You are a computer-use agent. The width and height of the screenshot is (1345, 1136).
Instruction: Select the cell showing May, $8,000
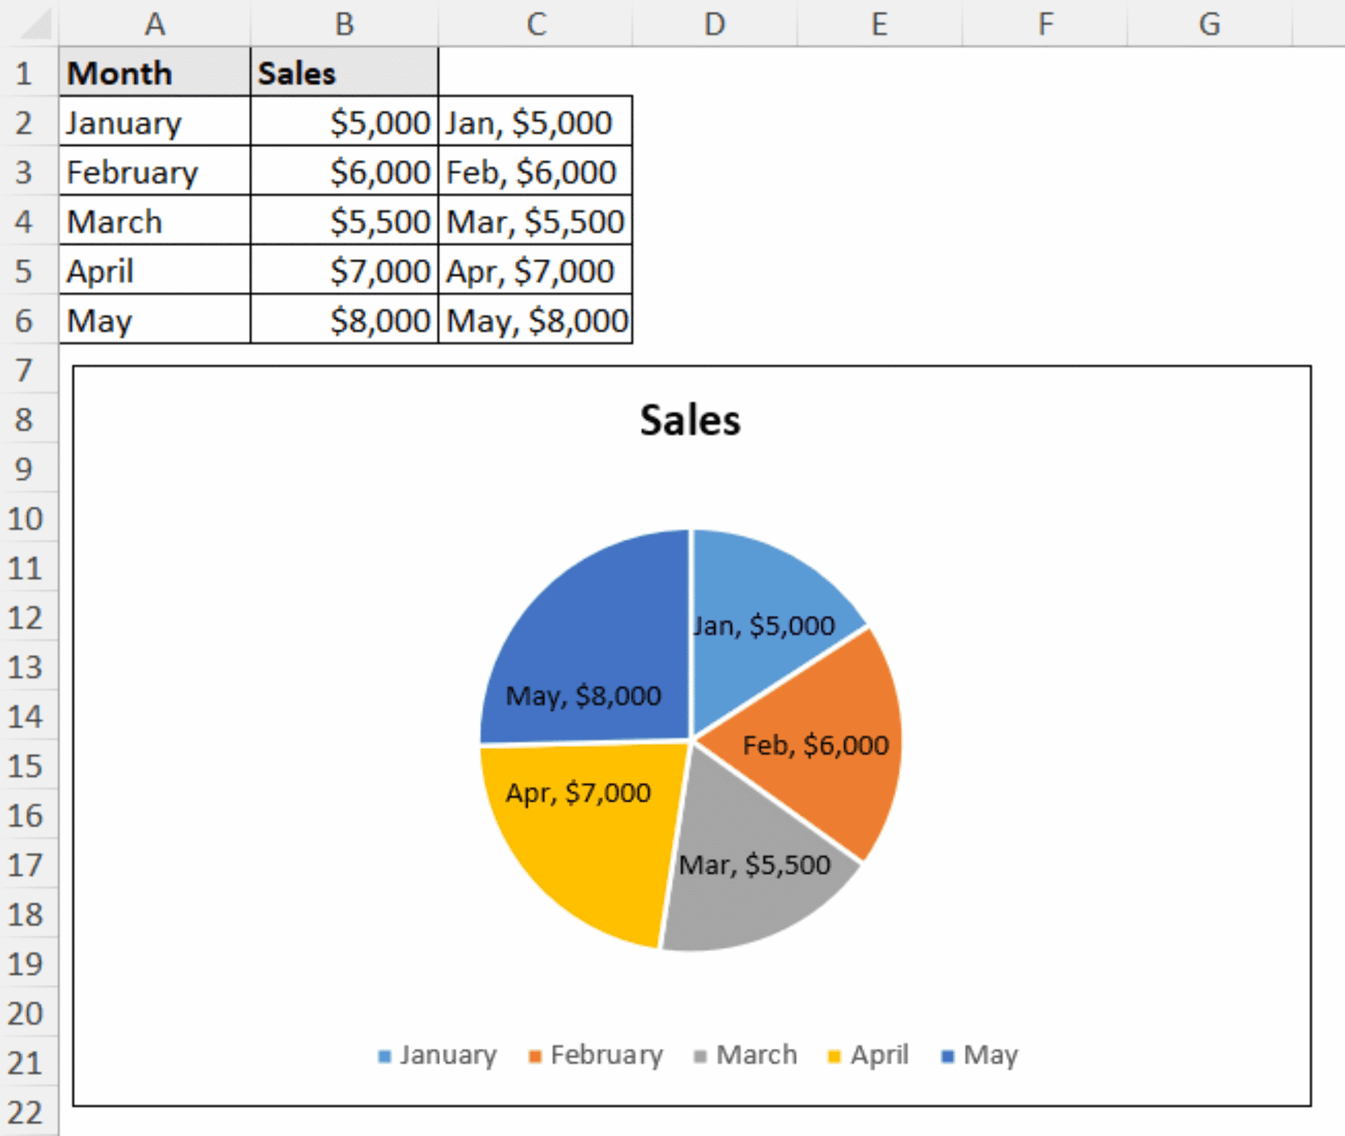click(x=536, y=321)
